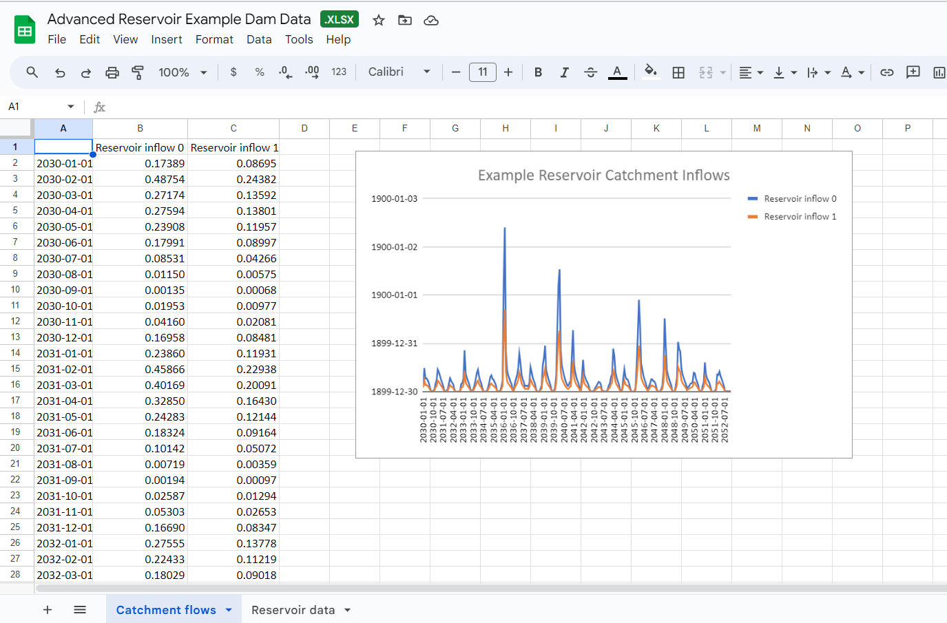Toggle bold formatting

538,72
